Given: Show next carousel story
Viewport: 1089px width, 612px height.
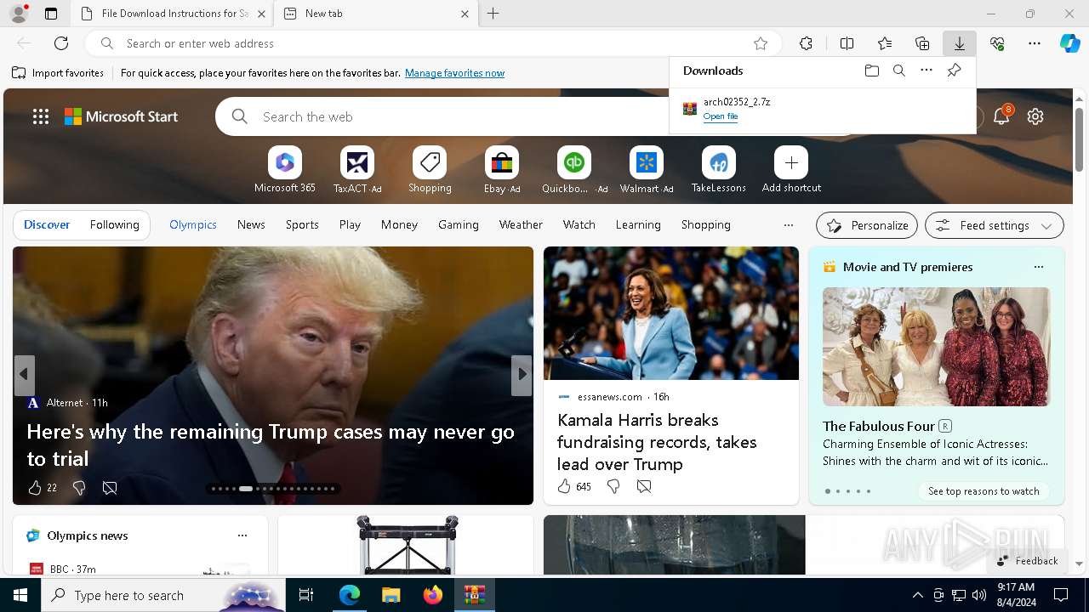Looking at the screenshot, I should [522, 375].
